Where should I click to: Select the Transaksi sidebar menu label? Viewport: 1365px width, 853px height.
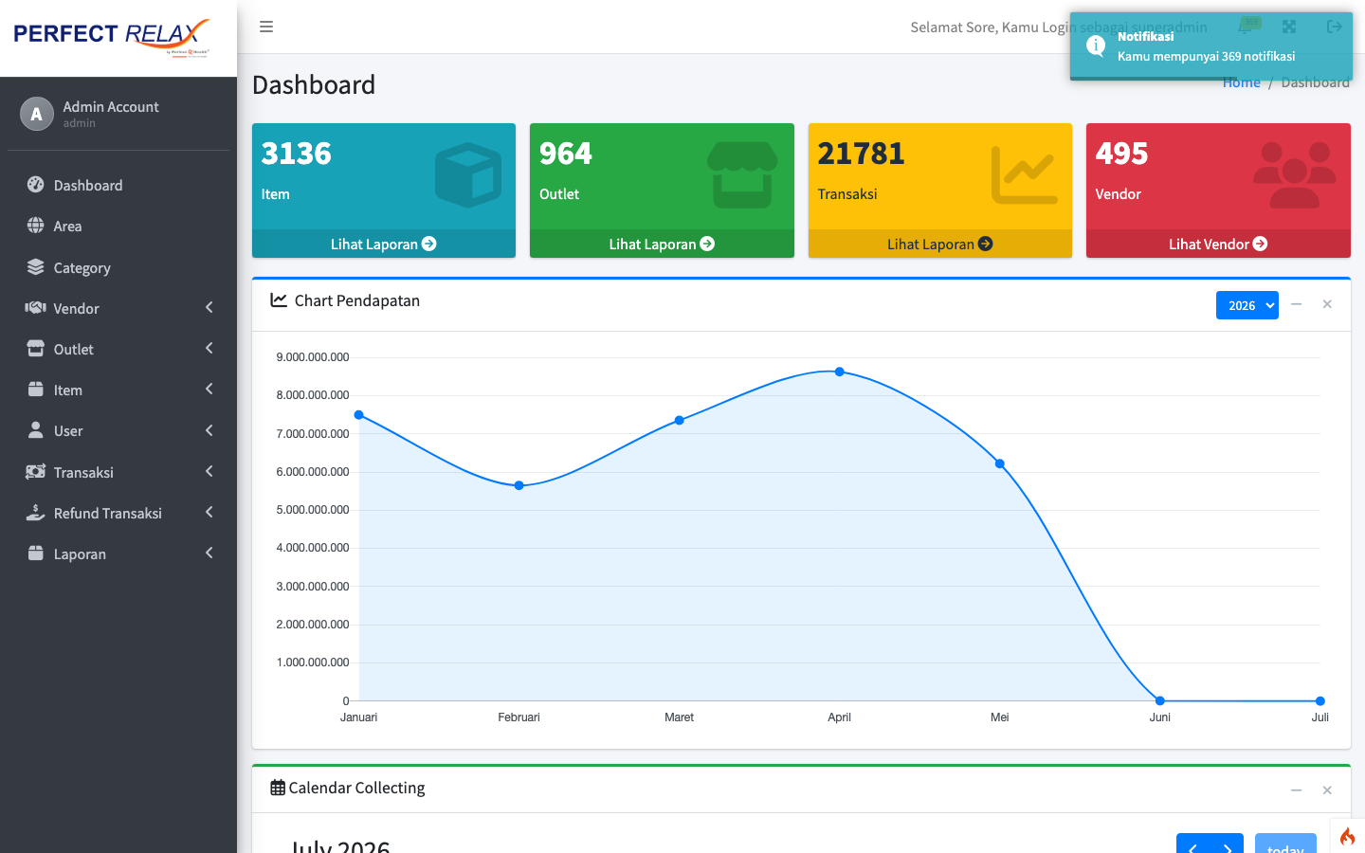click(83, 472)
